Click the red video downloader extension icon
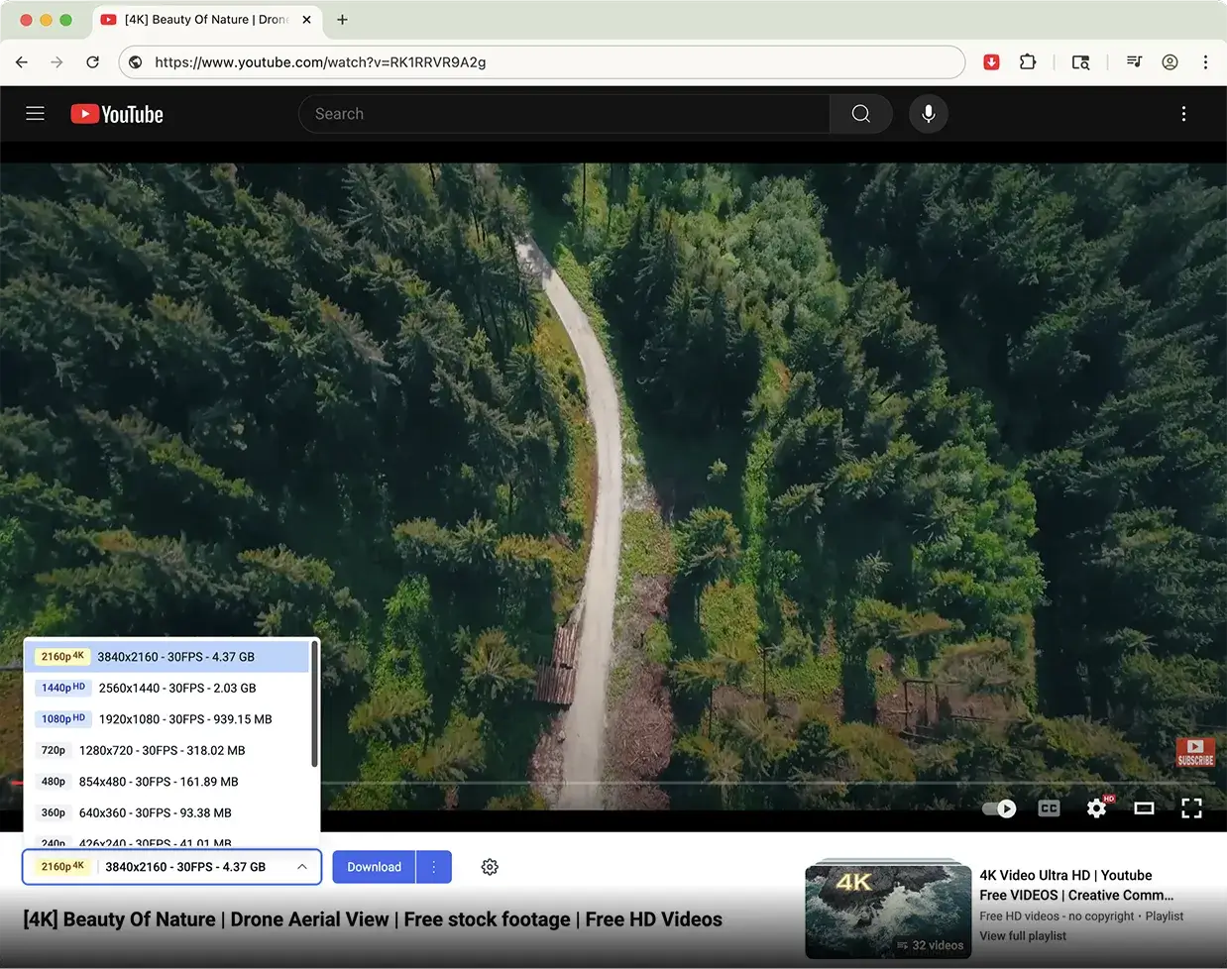Viewport: 1227px width, 969px height. 991,61
